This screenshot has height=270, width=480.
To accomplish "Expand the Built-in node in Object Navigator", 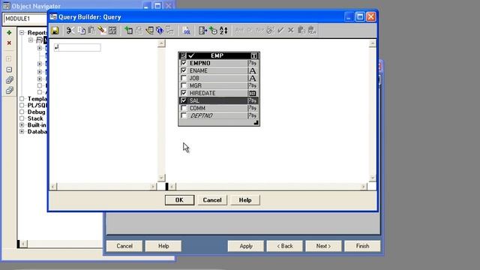I will point(22,125).
